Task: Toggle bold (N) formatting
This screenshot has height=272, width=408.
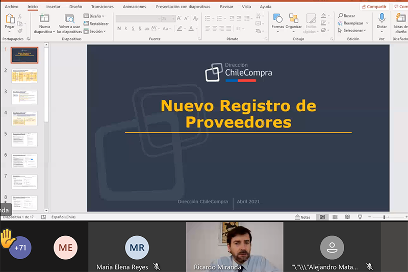Action: [x=119, y=29]
